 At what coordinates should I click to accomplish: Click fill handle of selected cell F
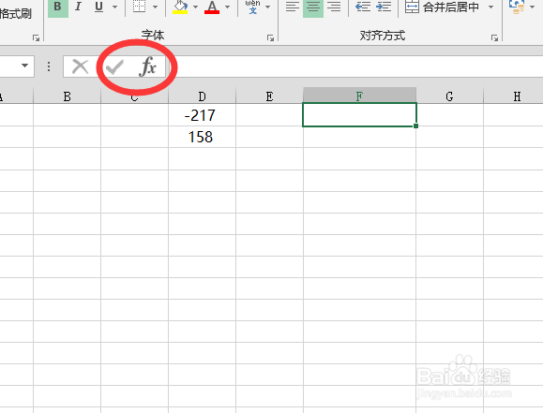tap(415, 125)
